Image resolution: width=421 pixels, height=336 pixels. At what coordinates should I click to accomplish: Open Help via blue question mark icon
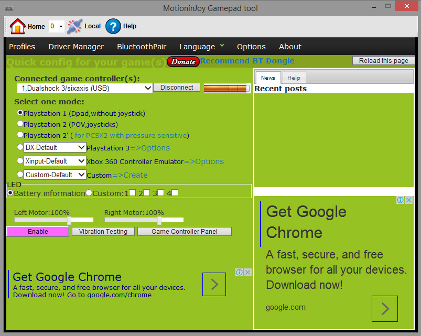pyautogui.click(x=113, y=26)
